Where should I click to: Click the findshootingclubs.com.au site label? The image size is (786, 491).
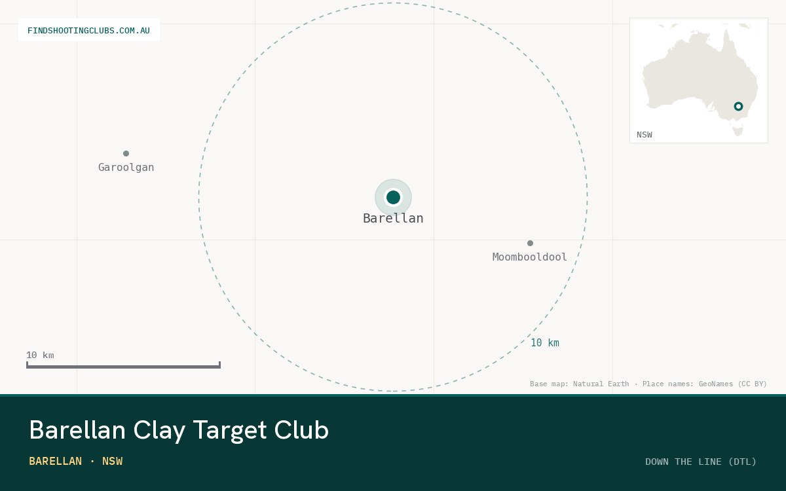point(89,30)
